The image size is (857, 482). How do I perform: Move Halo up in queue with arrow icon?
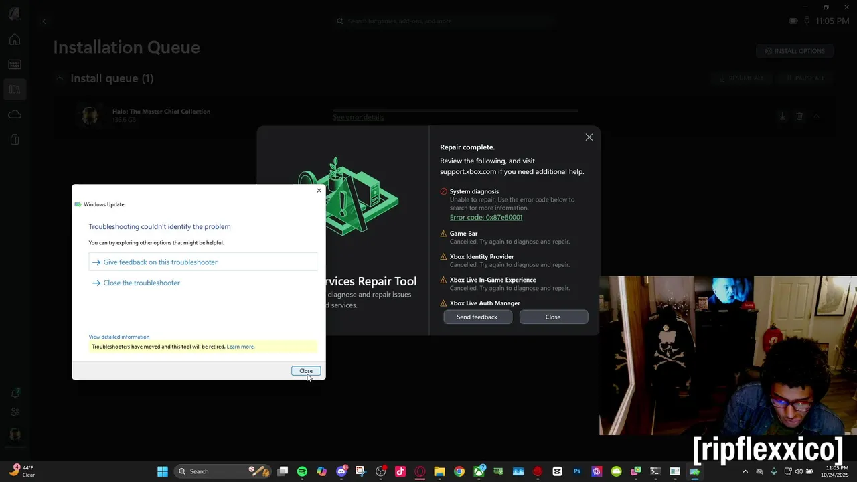click(x=817, y=116)
